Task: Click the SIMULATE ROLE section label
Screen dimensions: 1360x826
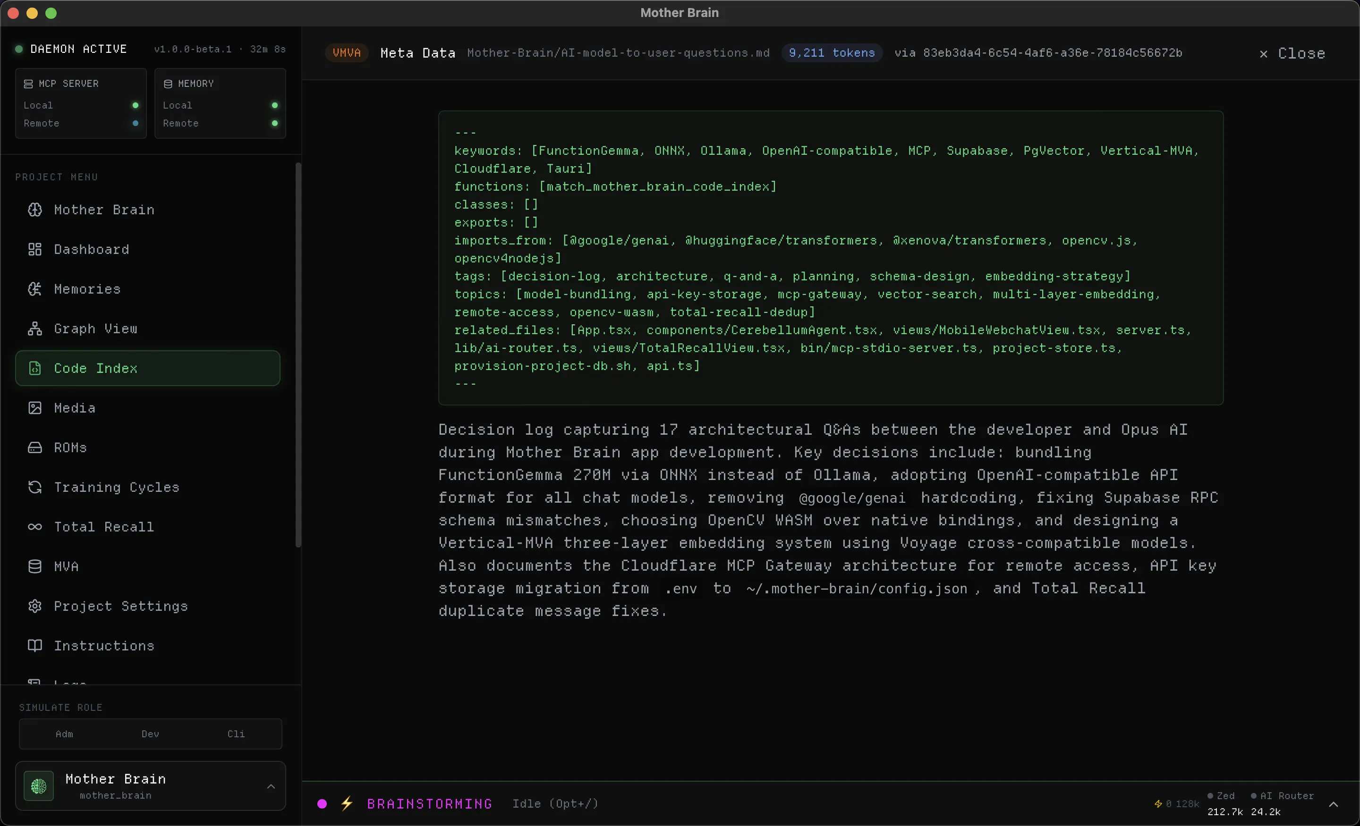Action: (61, 708)
